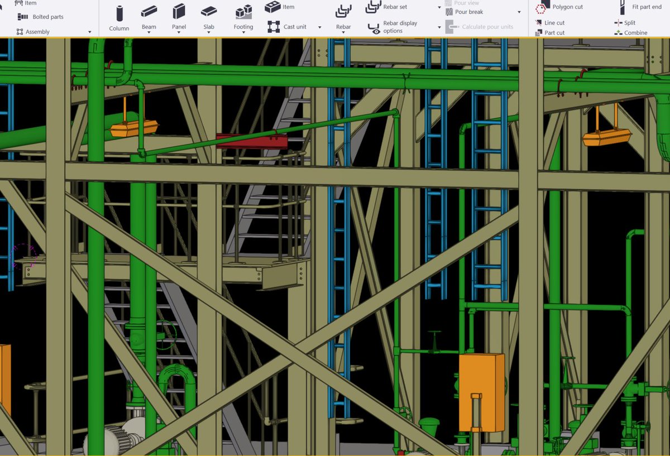The height and width of the screenshot is (456, 670).
Task: Select the Pour break tool
Action: tap(465, 12)
